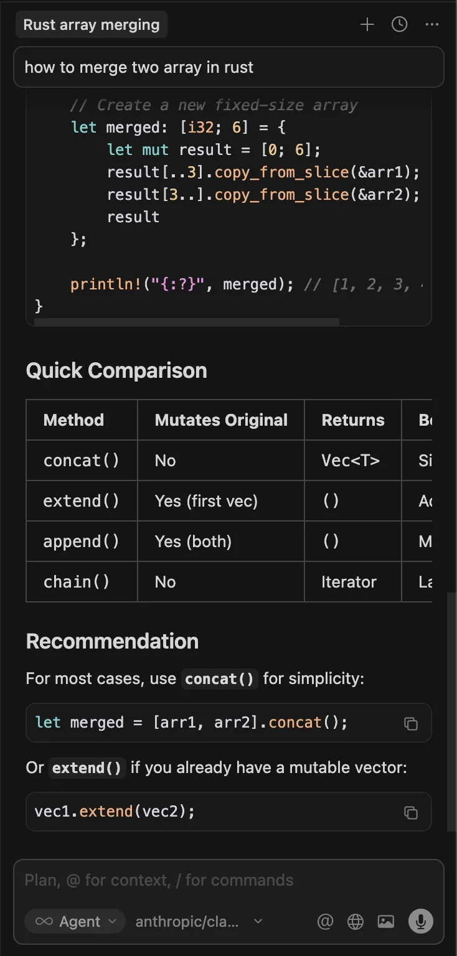Click the Mutates Original column header
Image resolution: width=457 pixels, height=956 pixels.
coord(221,420)
